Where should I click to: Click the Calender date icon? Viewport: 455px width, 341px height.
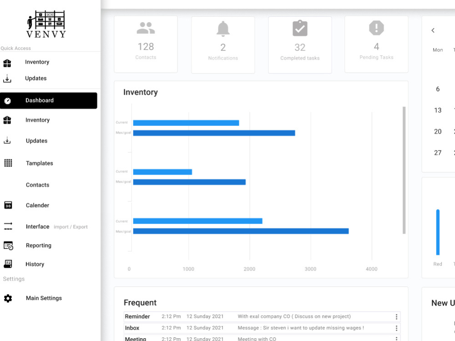8,206
